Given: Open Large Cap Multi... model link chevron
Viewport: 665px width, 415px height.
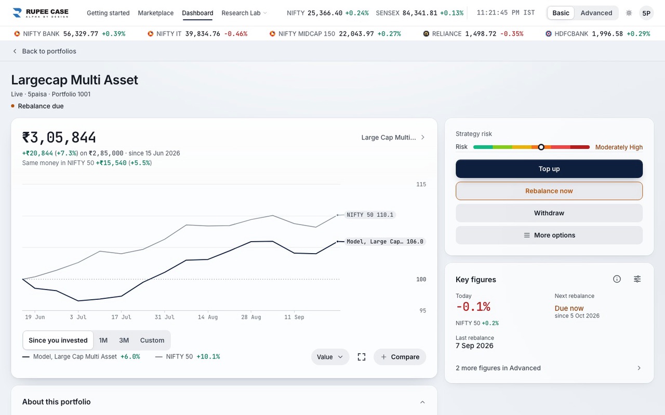Looking at the screenshot, I should (x=423, y=137).
